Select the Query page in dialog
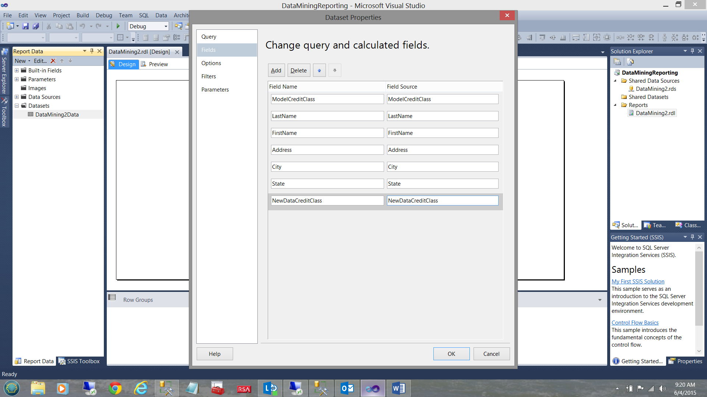 point(209,37)
